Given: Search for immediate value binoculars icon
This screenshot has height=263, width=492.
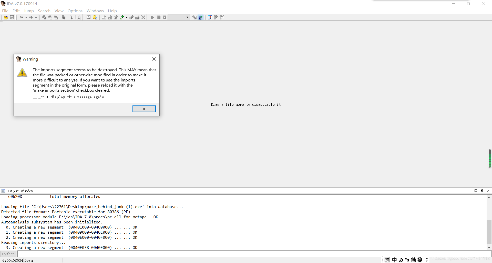Looking at the screenshot, I should (44, 17).
